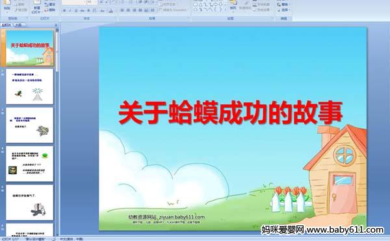This screenshot has height=241, width=390.
Task: Toggle italic formatting
Action: click(x=70, y=10)
